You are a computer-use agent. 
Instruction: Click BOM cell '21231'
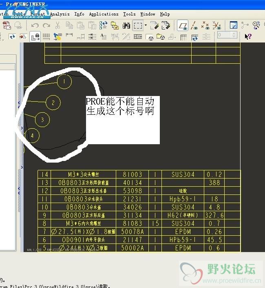pyautogui.click(x=132, y=199)
